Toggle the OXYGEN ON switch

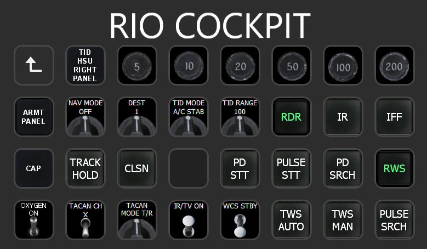pos(34,220)
